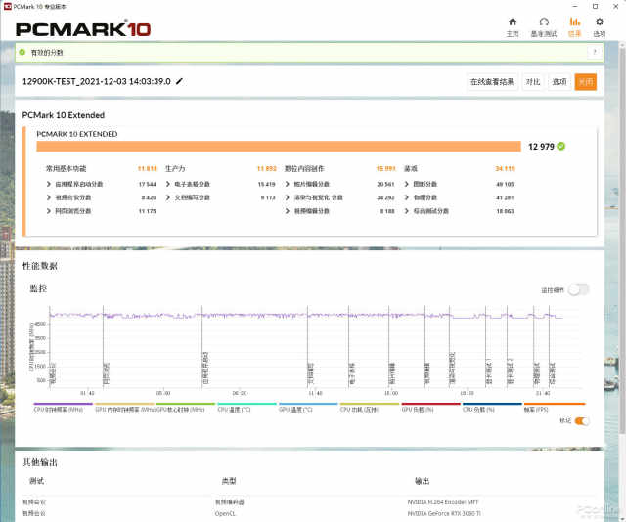Click the CPU 负载 (%) dark blue color bar
The image size is (626, 522).
pos(492,404)
